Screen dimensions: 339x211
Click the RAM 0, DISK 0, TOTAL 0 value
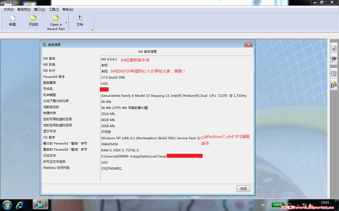(x=120, y=150)
